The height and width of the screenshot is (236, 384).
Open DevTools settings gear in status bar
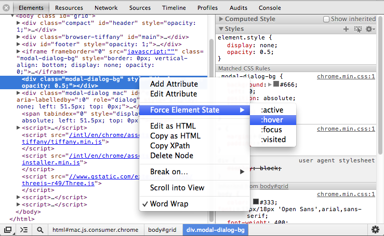(x=375, y=229)
